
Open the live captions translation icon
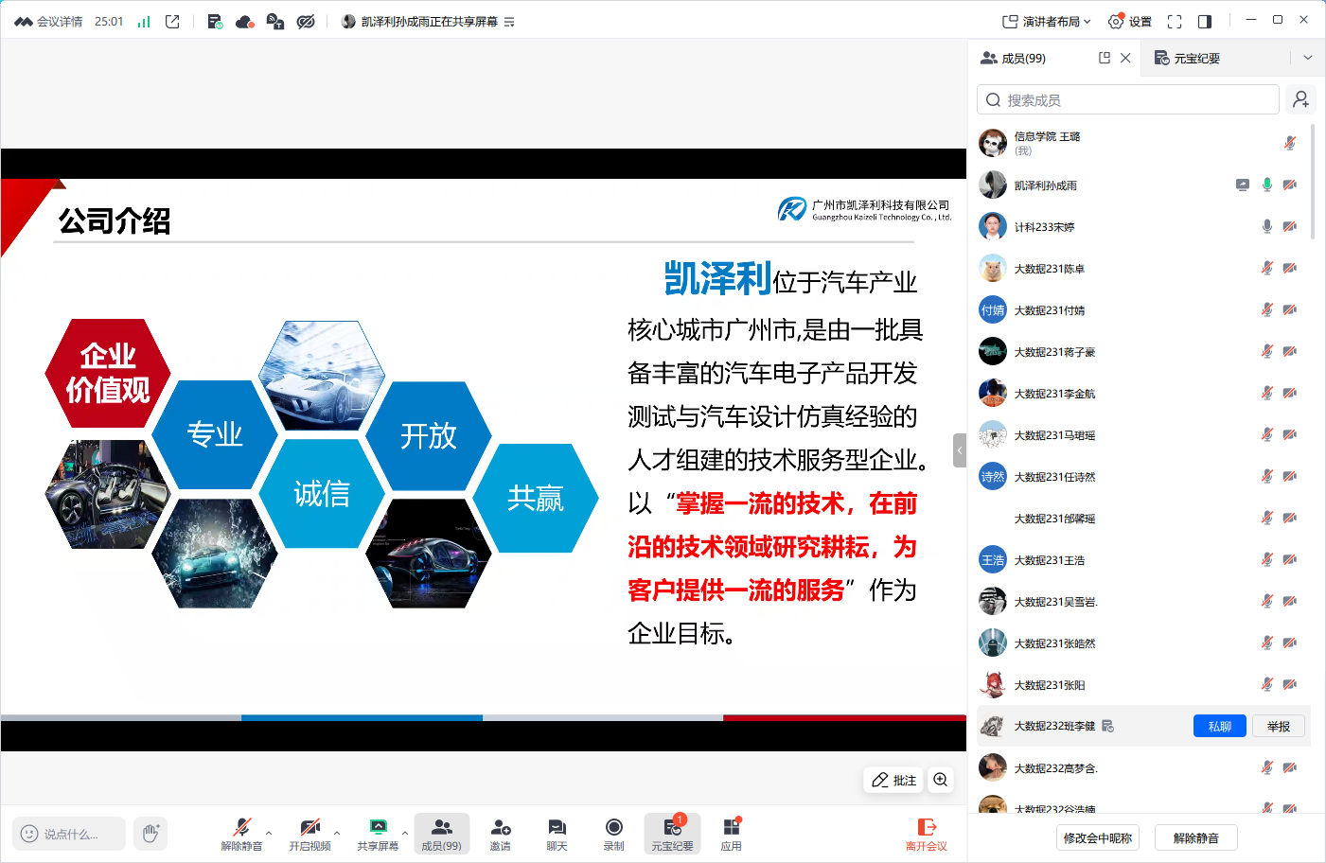click(275, 21)
